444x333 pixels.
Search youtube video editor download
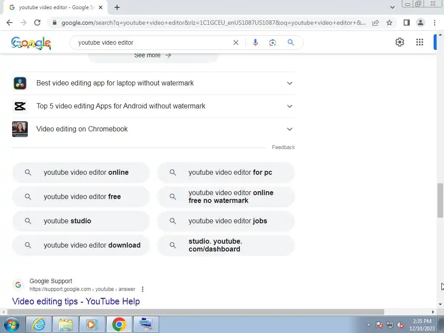click(x=81, y=245)
